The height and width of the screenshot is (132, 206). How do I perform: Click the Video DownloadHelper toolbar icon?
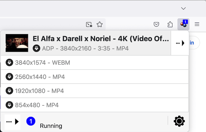(184, 24)
